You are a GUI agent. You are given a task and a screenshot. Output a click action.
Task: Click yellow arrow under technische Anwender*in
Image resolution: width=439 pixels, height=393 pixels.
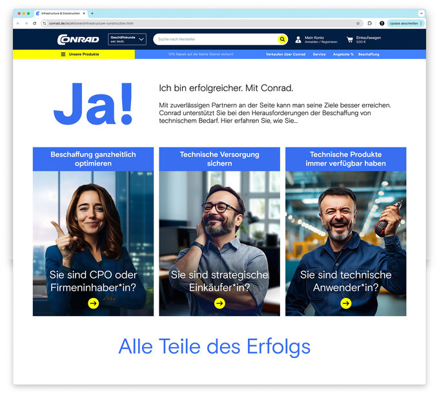click(346, 303)
